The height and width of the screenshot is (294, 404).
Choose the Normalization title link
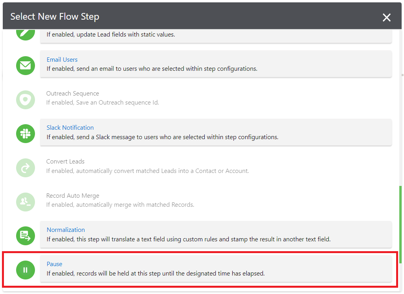point(66,230)
